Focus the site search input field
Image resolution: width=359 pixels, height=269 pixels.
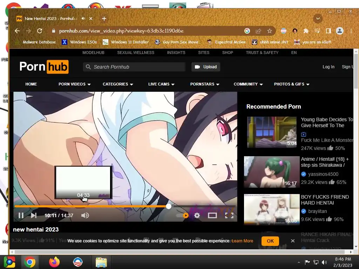coord(134,67)
